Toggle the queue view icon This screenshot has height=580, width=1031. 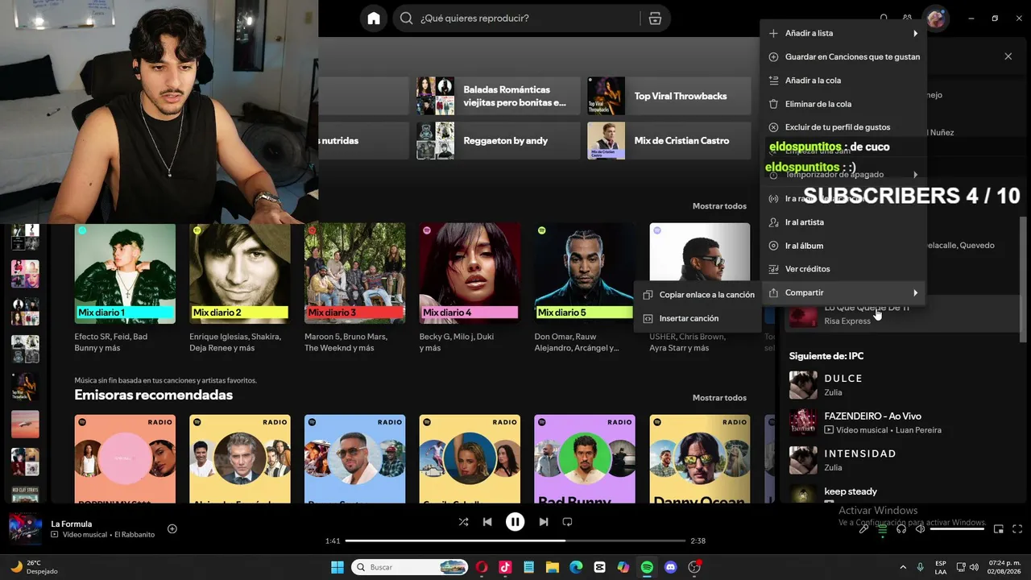point(883,529)
